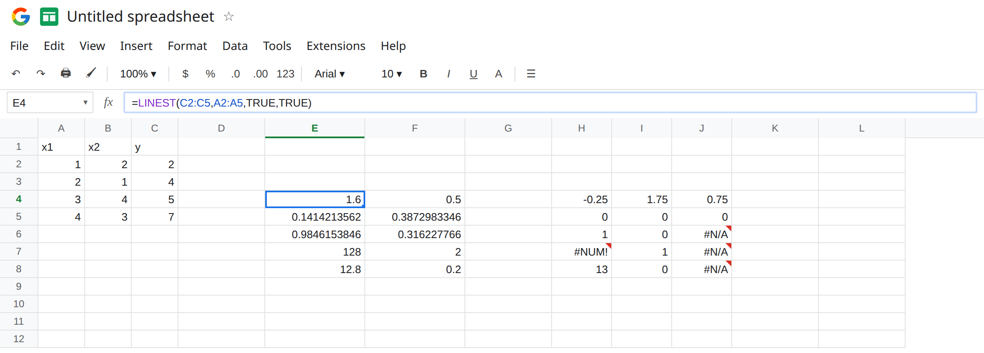Open the Insert menu
This screenshot has height=353, width=984.
tap(136, 46)
